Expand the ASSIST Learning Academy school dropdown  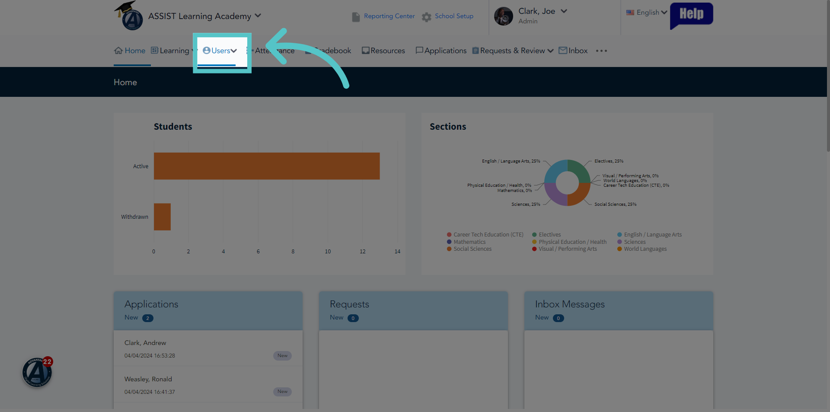point(258,16)
